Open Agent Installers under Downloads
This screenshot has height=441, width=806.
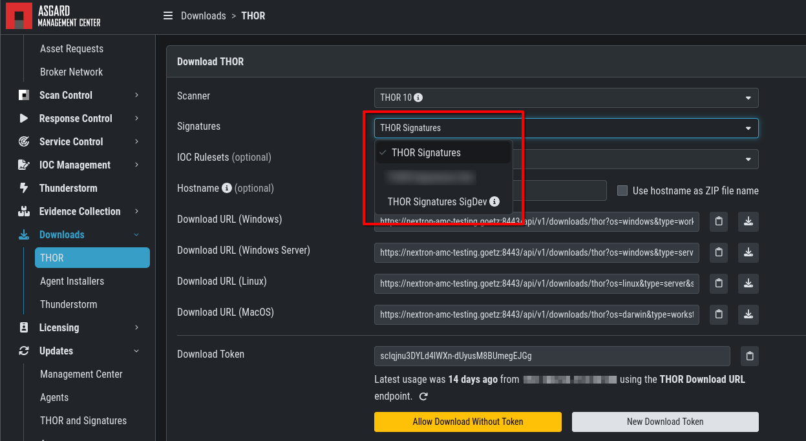(x=72, y=281)
